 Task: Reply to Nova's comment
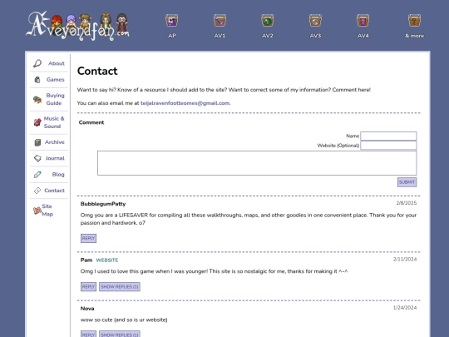[x=88, y=335]
